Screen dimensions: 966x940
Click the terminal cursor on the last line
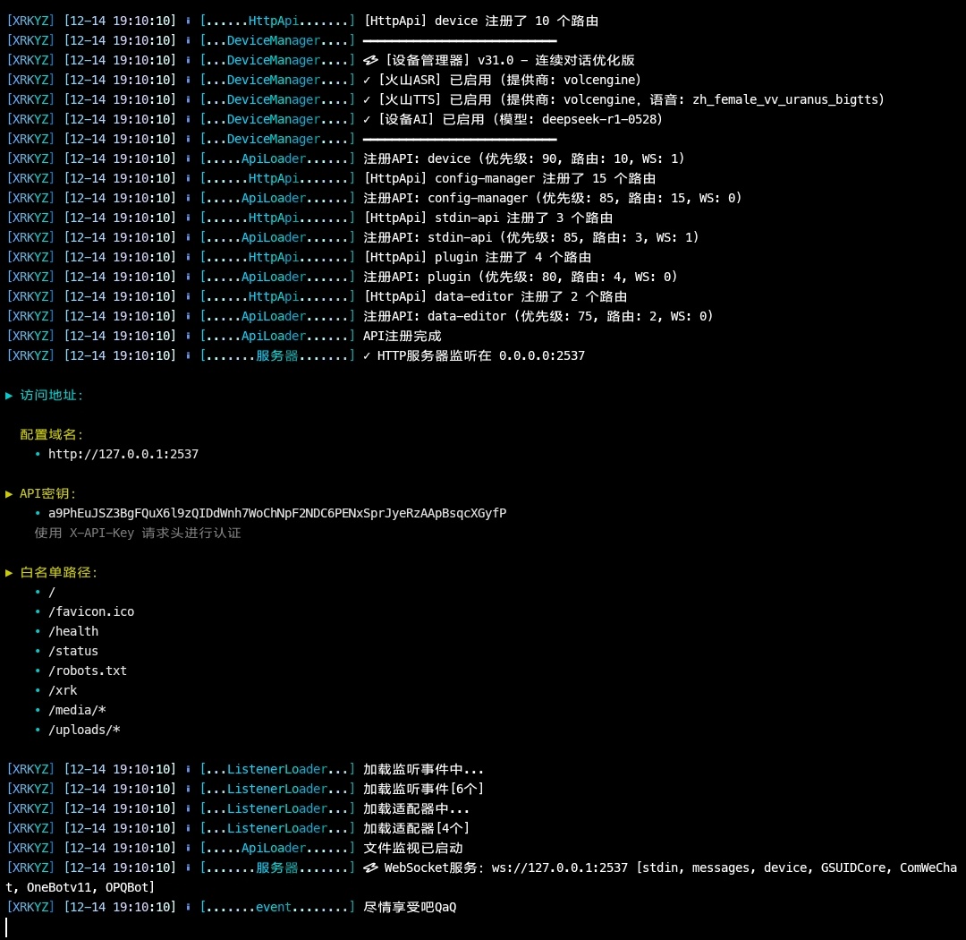[7, 927]
